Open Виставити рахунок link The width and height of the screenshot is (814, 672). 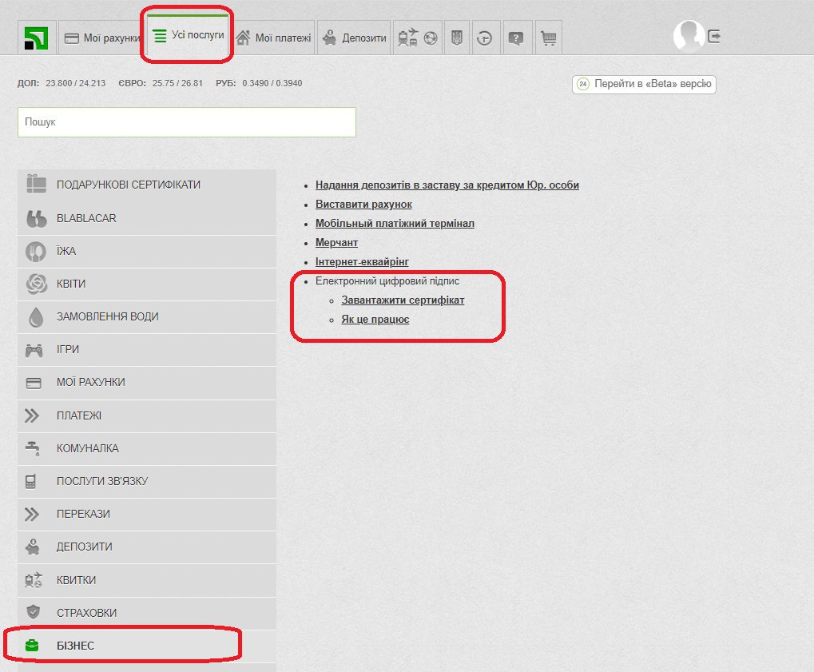(363, 205)
